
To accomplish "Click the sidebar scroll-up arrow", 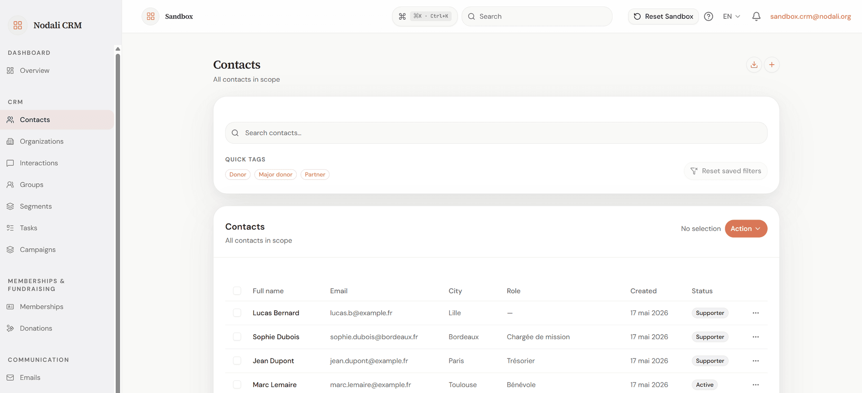I will point(118,49).
